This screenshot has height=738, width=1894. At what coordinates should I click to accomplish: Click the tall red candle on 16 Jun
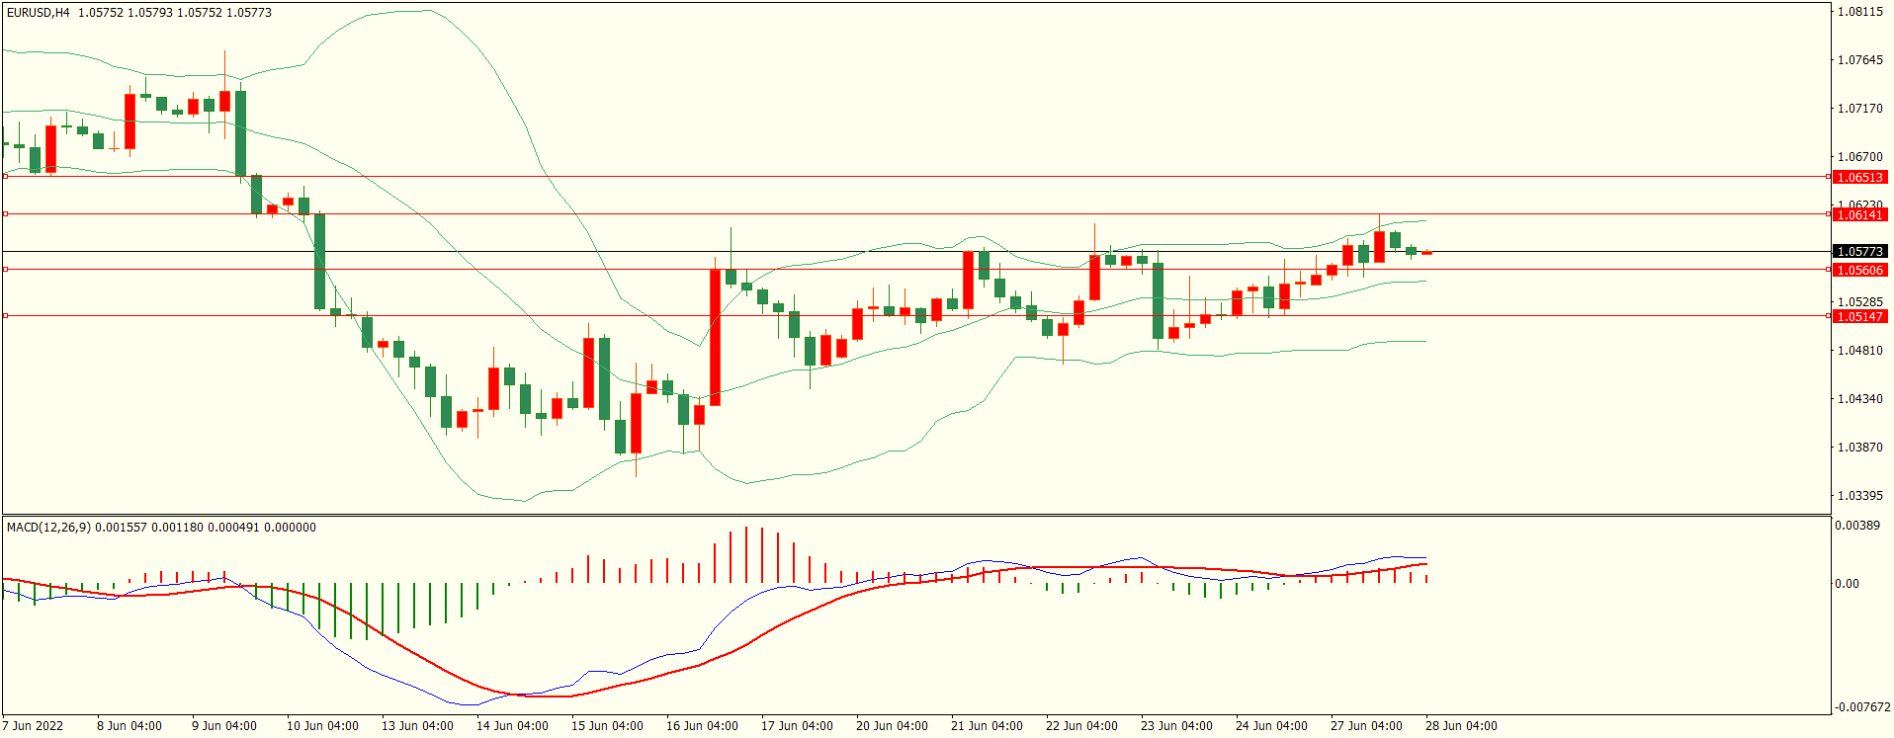pos(715,337)
